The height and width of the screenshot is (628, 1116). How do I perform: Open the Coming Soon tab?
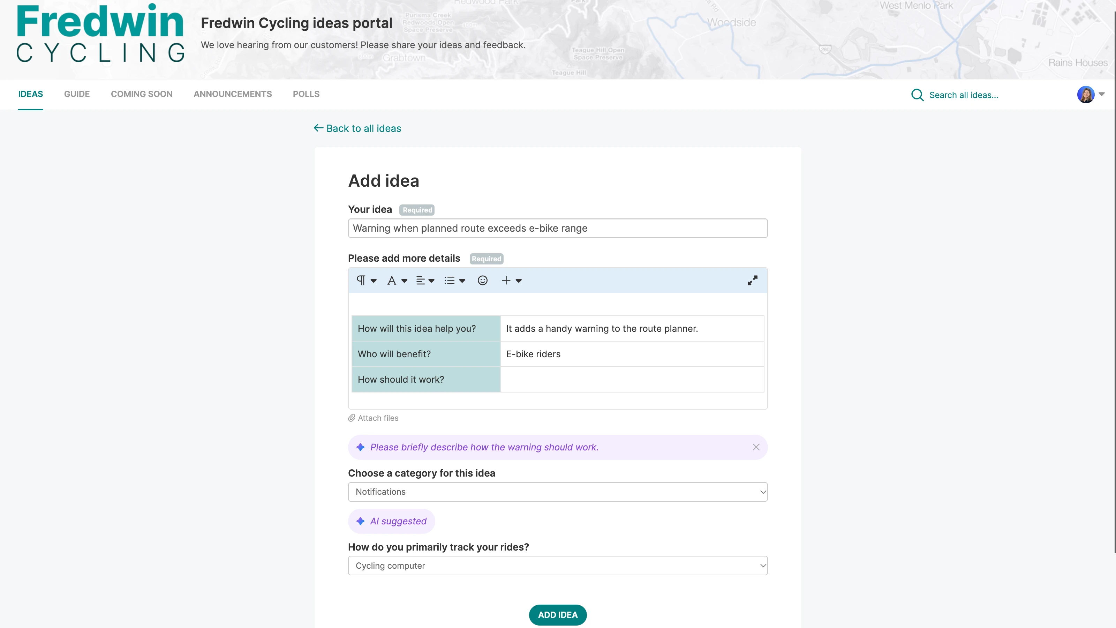142,94
